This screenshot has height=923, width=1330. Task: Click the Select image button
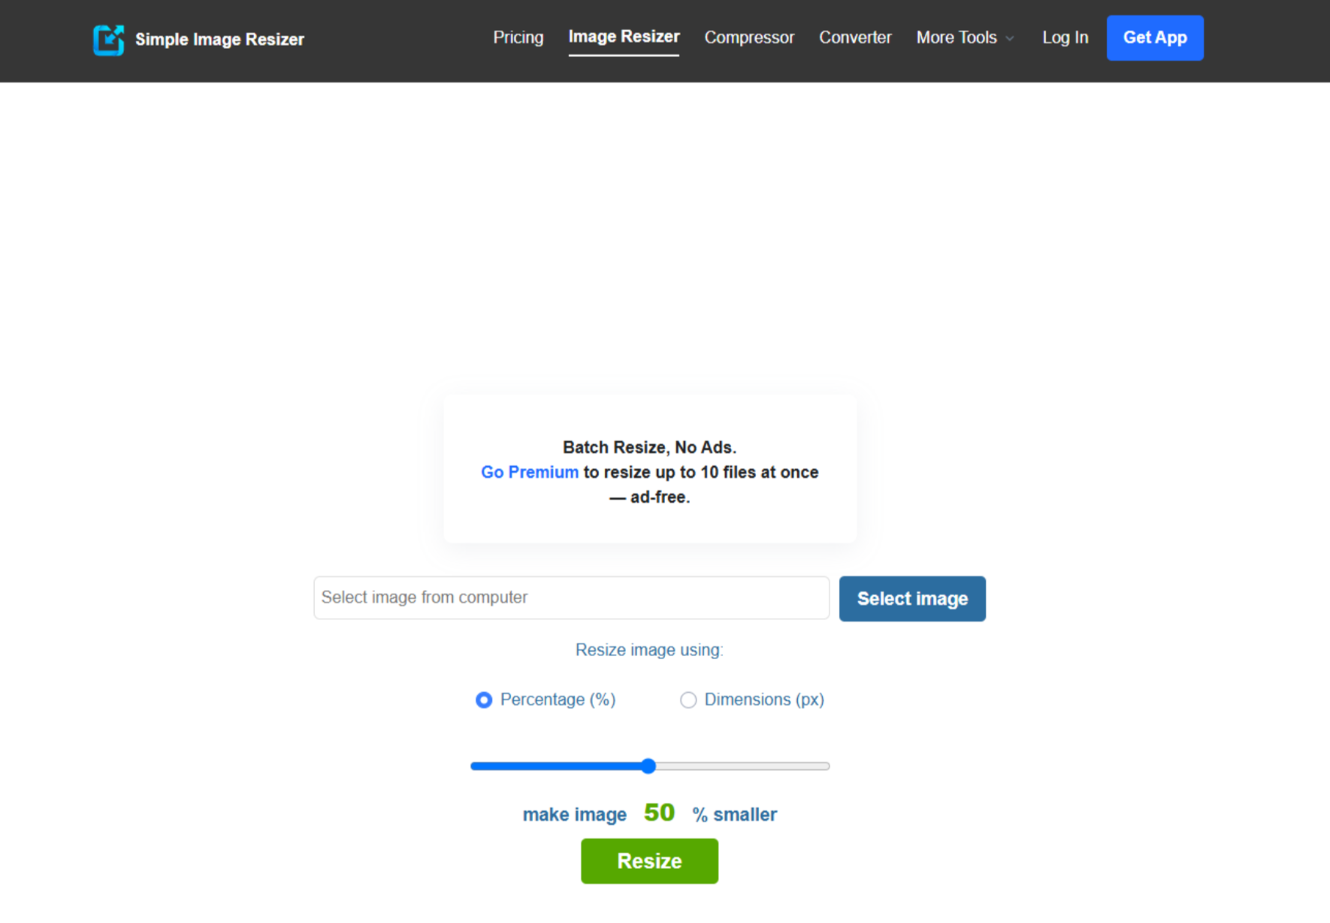pos(911,598)
